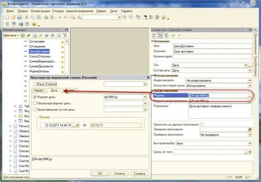Click the Redo arrow in the toolbar
The width and height of the screenshot is (261, 182).
coord(65,18)
